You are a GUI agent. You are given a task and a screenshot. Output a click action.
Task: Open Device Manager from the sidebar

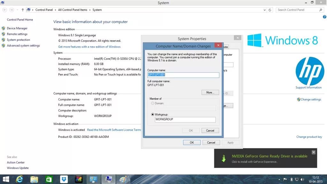click(17, 28)
